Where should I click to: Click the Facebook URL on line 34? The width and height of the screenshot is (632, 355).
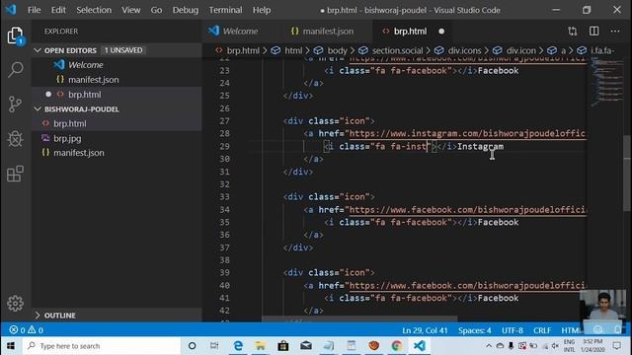467,210
